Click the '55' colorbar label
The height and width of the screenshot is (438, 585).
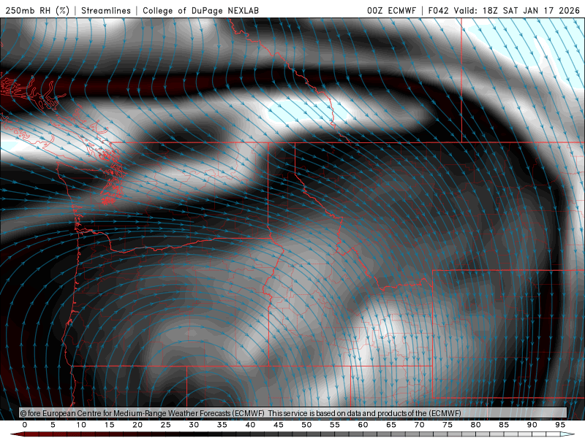tap(335, 425)
